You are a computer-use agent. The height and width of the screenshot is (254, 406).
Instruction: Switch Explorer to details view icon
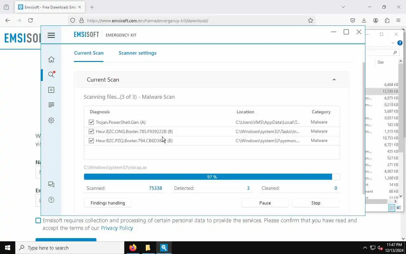pyautogui.click(x=392, y=208)
